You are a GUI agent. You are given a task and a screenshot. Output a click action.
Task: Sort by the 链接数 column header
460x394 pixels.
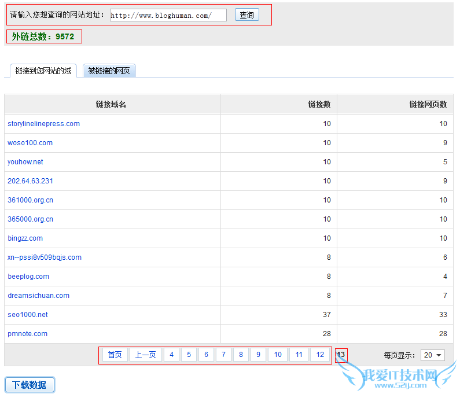click(319, 104)
